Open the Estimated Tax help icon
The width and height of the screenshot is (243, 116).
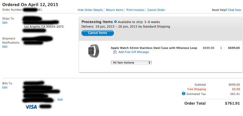coord(183,94)
